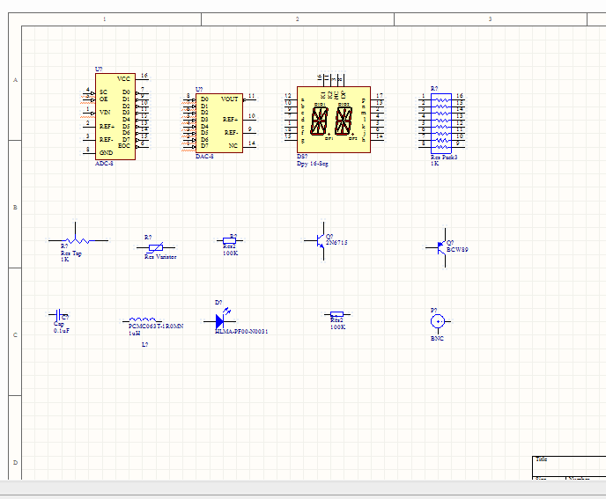
Task: Select the LED diode symbol
Action: pyautogui.click(x=220, y=319)
